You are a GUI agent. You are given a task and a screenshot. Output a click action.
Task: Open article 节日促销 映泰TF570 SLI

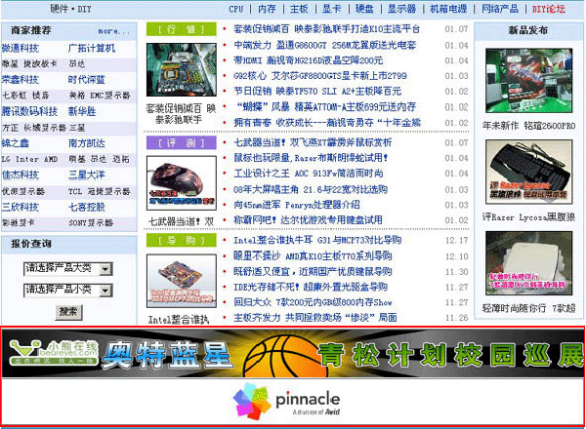(317, 92)
